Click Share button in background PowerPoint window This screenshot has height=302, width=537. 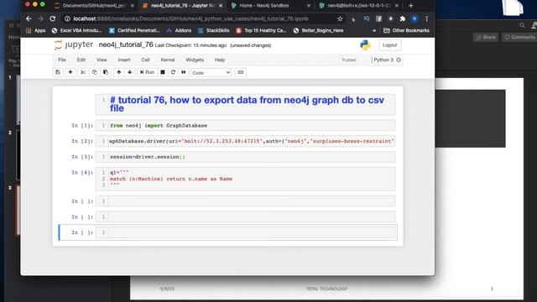pyautogui.click(x=486, y=37)
